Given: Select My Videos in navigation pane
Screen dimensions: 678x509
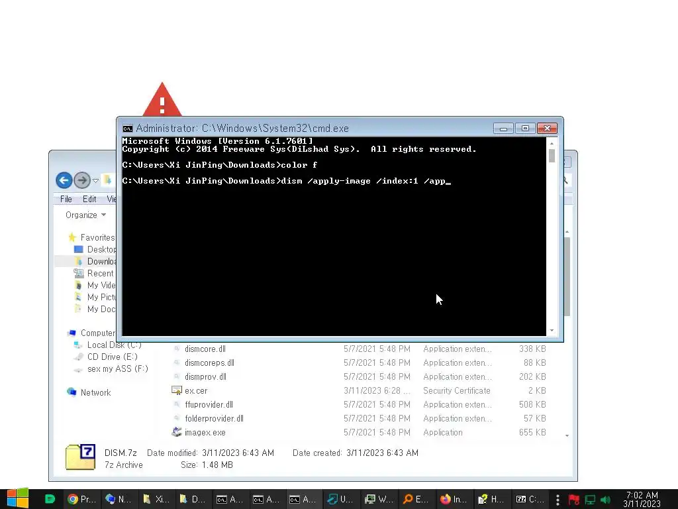Looking at the screenshot, I should coord(95,285).
